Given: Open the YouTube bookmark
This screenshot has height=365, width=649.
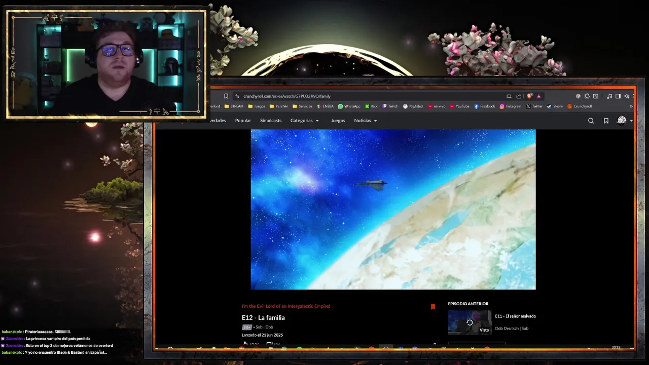Looking at the screenshot, I should pyautogui.click(x=459, y=106).
